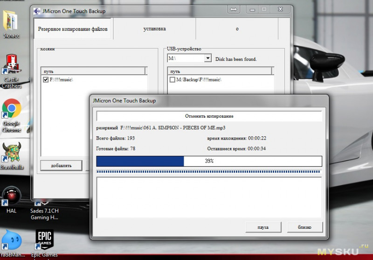Click the Всего файлов: 193 label

[x=115, y=138]
